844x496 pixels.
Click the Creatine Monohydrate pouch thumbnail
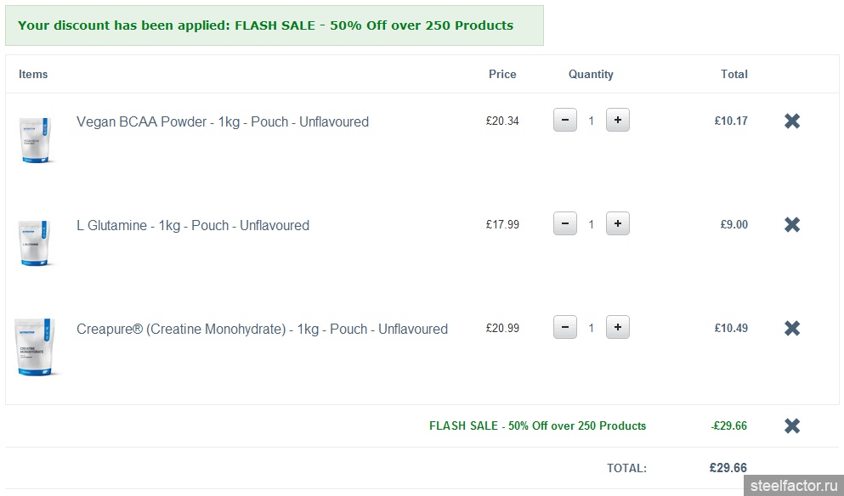pyautogui.click(x=37, y=346)
